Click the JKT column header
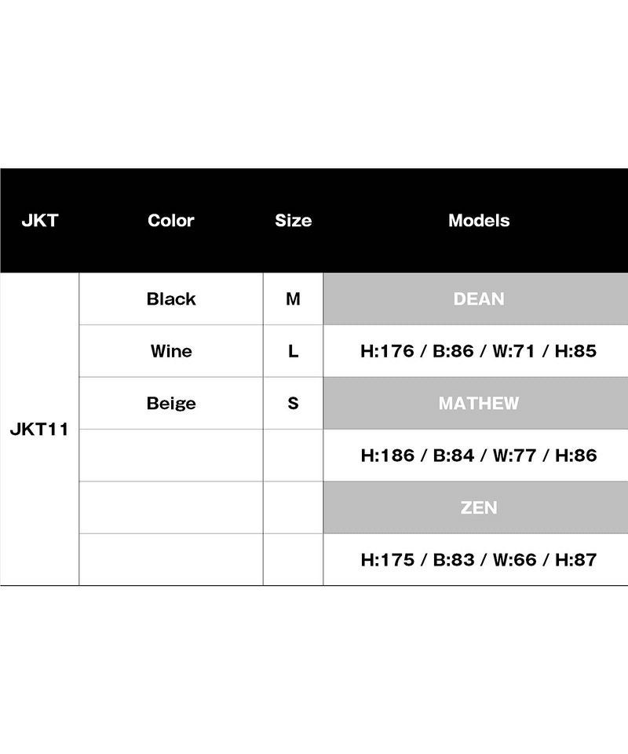628x754 pixels. click(39, 221)
